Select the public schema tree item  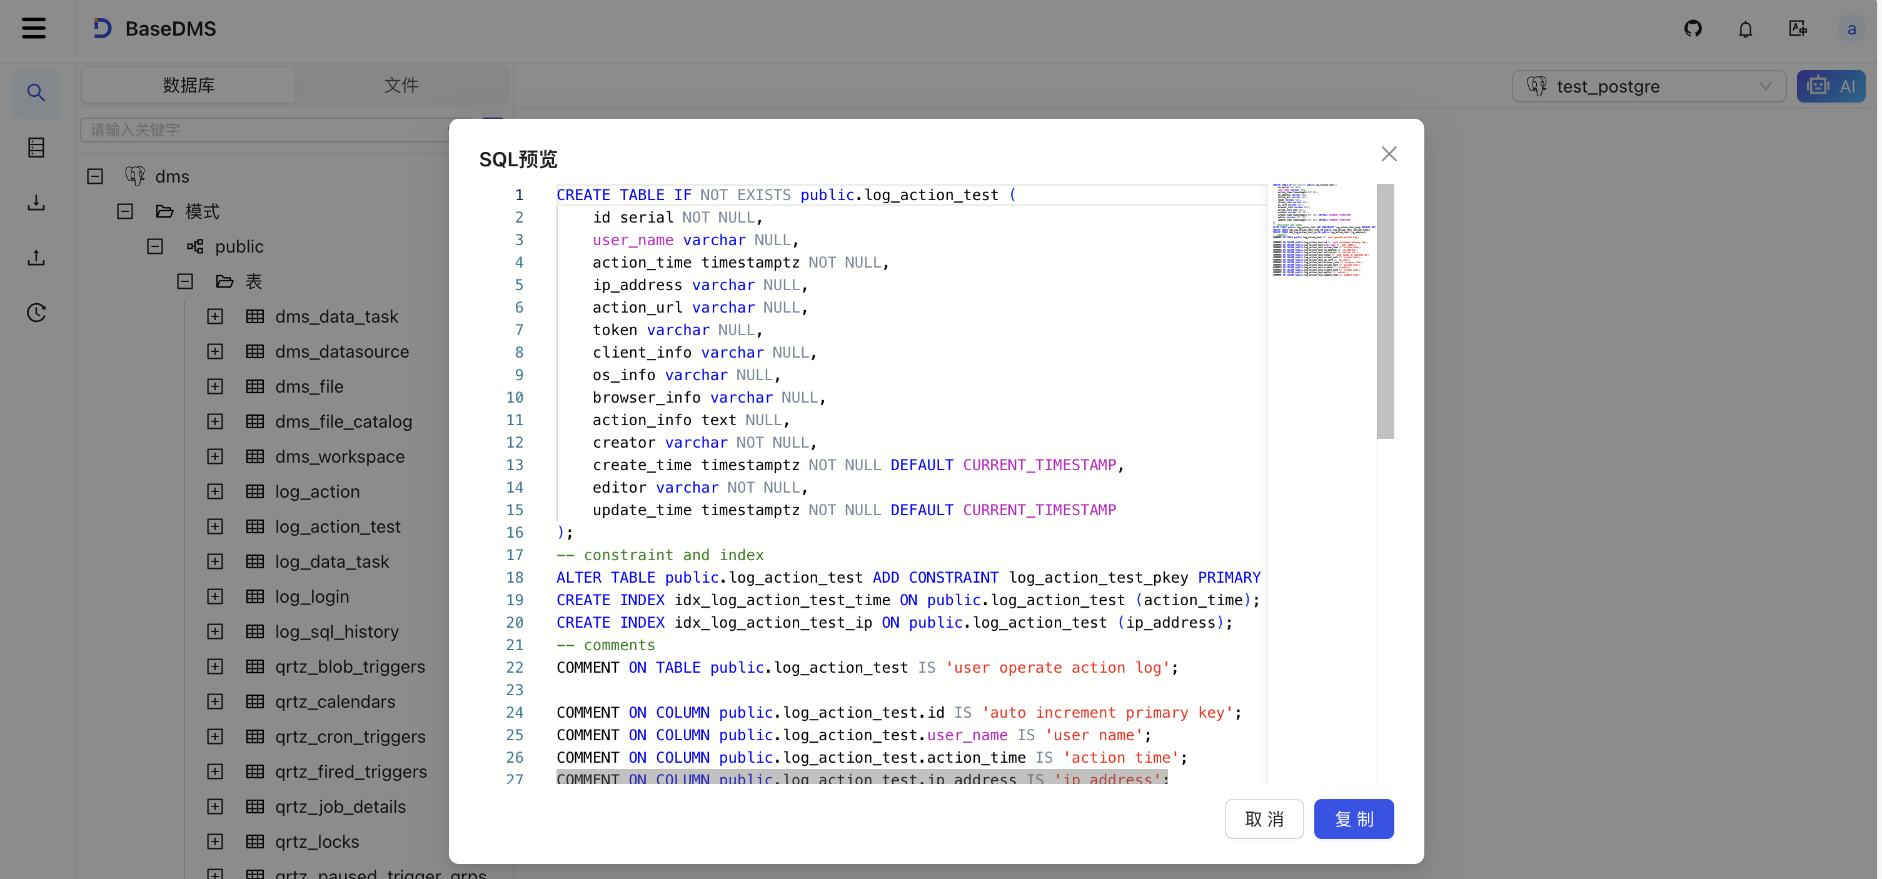[x=239, y=246]
